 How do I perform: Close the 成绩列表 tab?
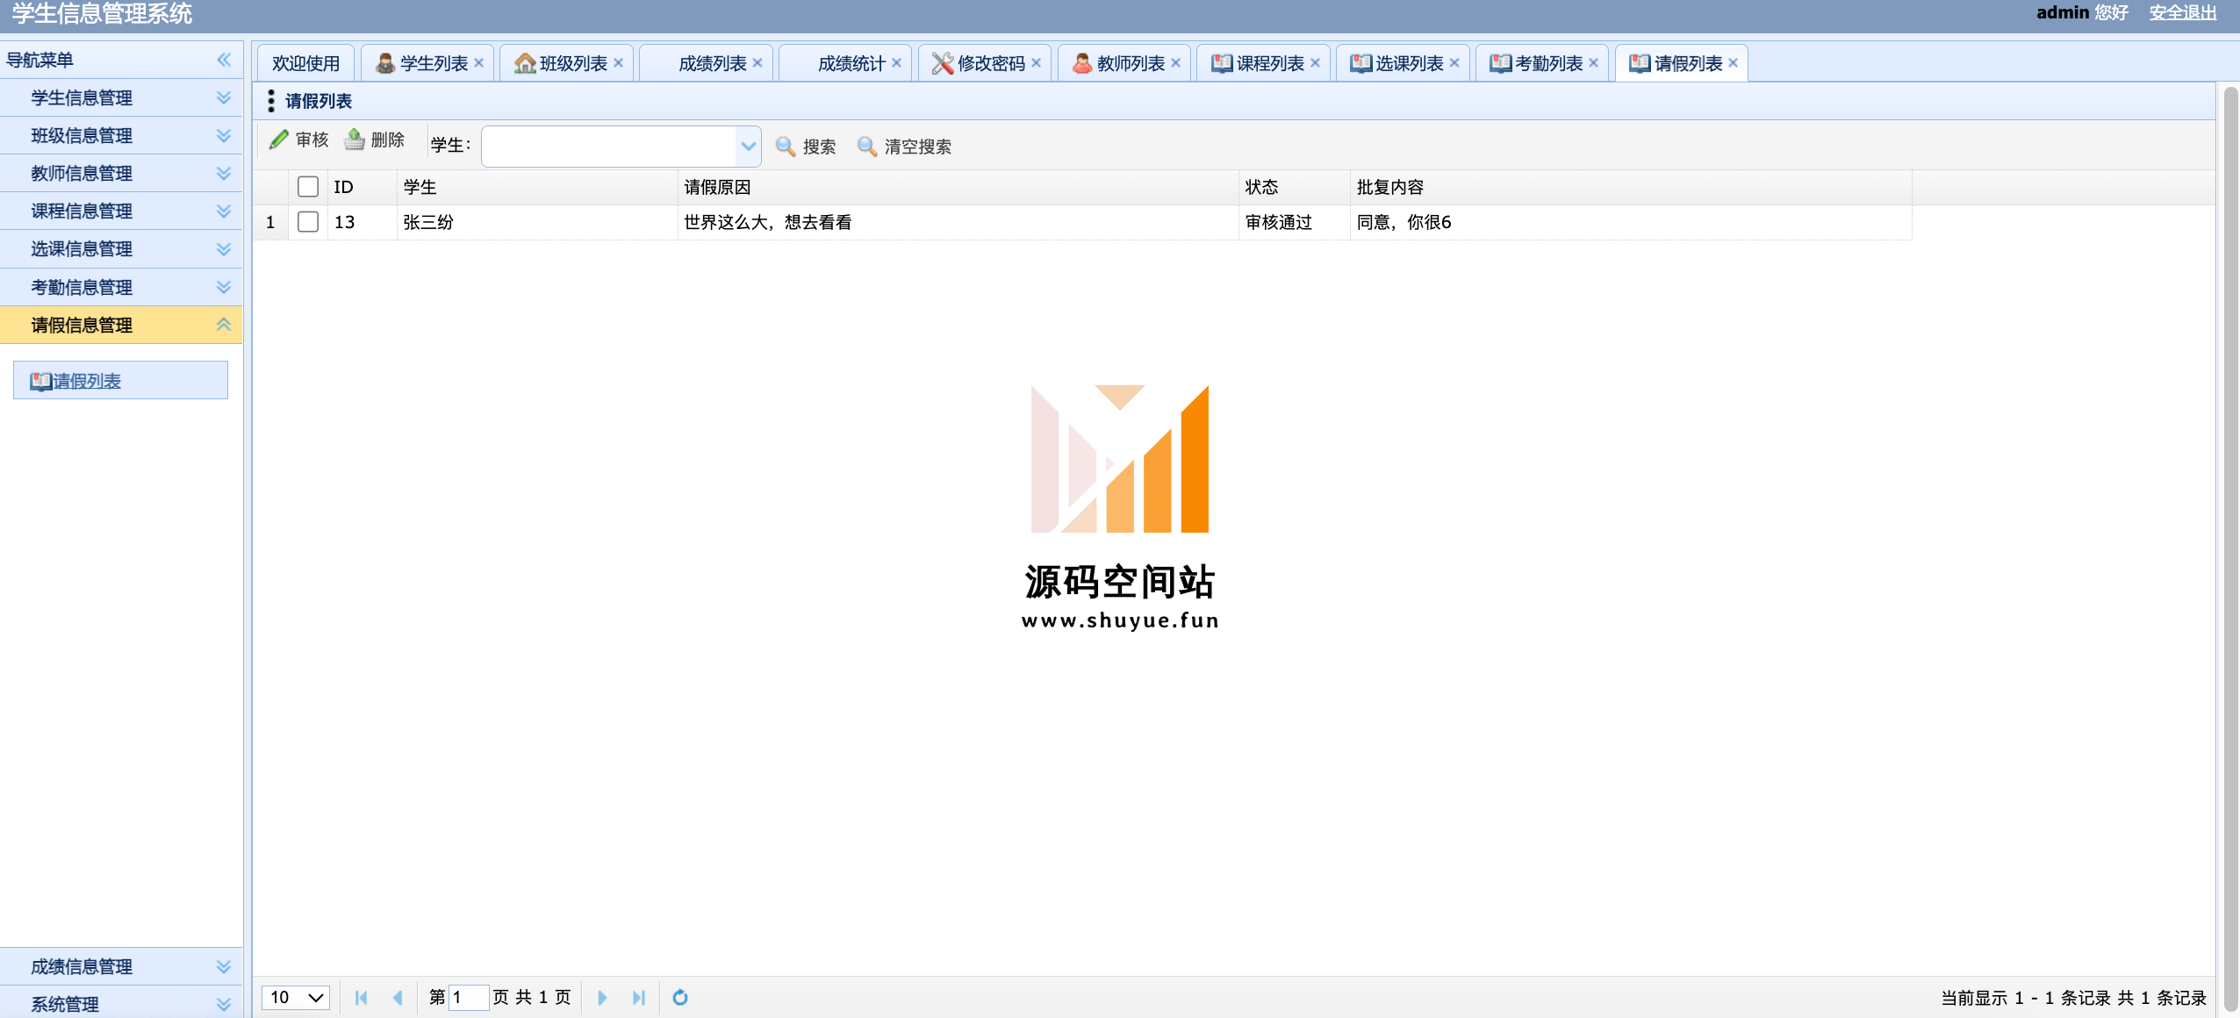pyautogui.click(x=757, y=63)
